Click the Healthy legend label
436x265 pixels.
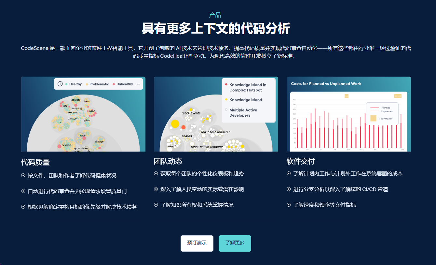pos(75,84)
